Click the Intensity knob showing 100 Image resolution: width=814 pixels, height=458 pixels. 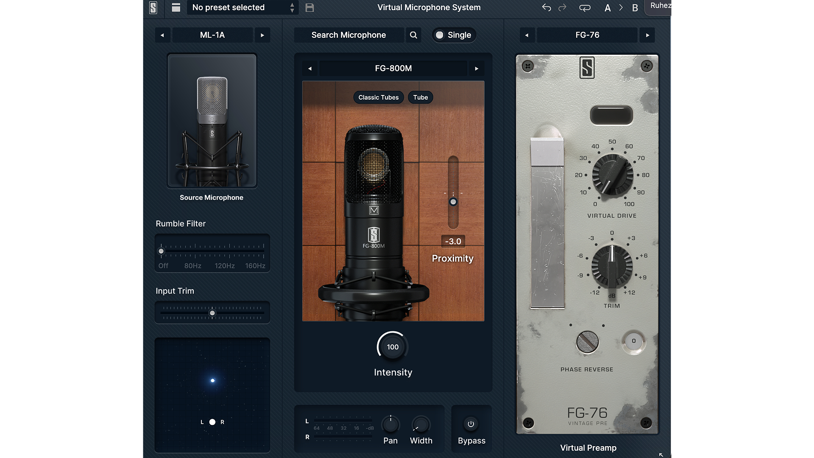393,347
